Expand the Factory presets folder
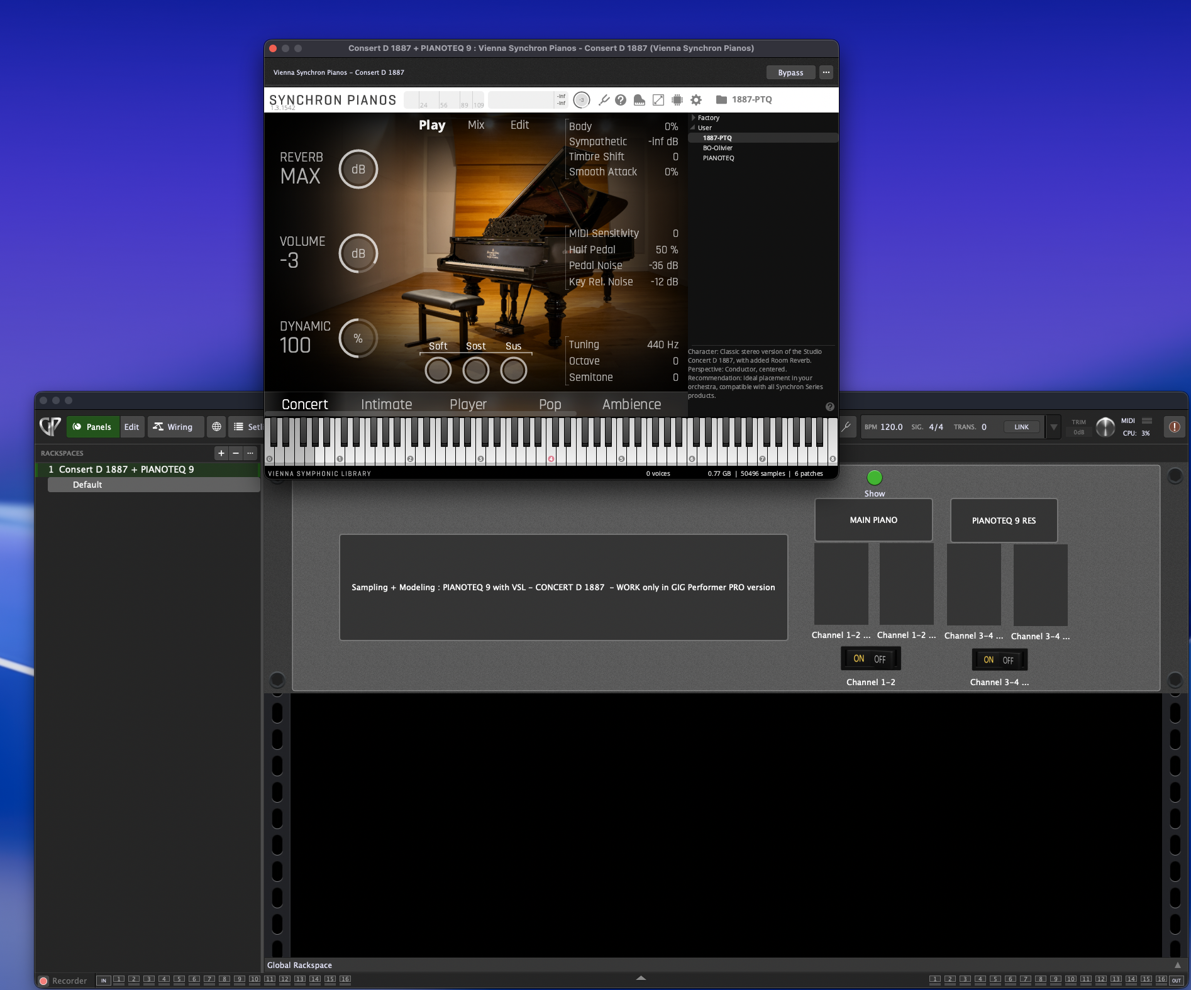This screenshot has height=990, width=1191. click(694, 118)
